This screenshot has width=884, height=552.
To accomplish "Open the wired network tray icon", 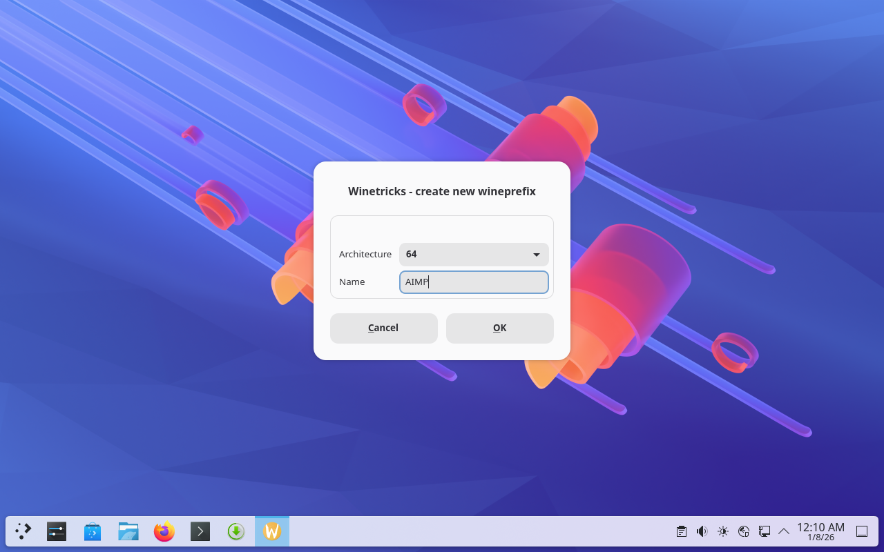I will [x=765, y=531].
